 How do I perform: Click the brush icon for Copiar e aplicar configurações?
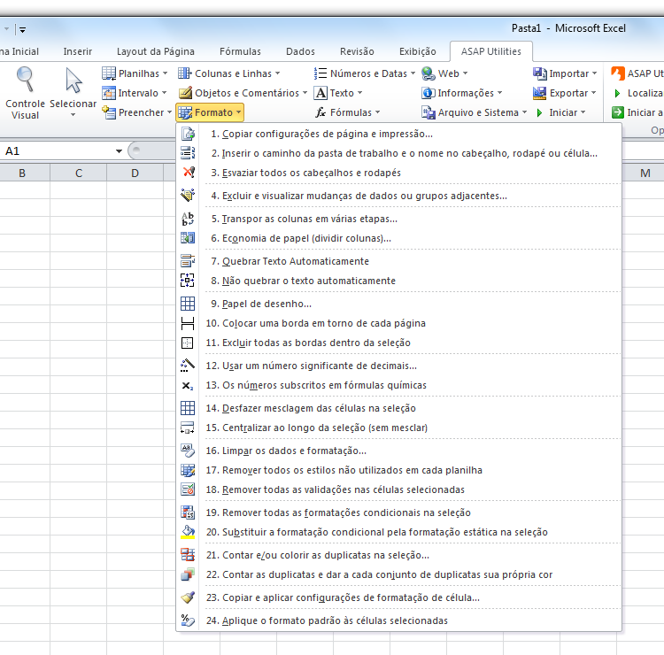click(x=188, y=597)
